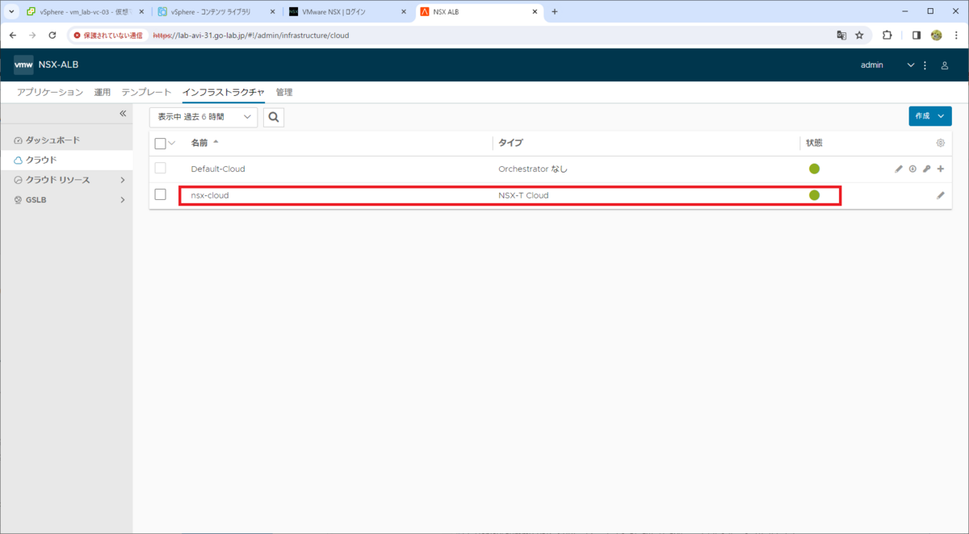The height and width of the screenshot is (534, 969).
Task: Open the 作成 create dropdown button
Action: tap(930, 116)
